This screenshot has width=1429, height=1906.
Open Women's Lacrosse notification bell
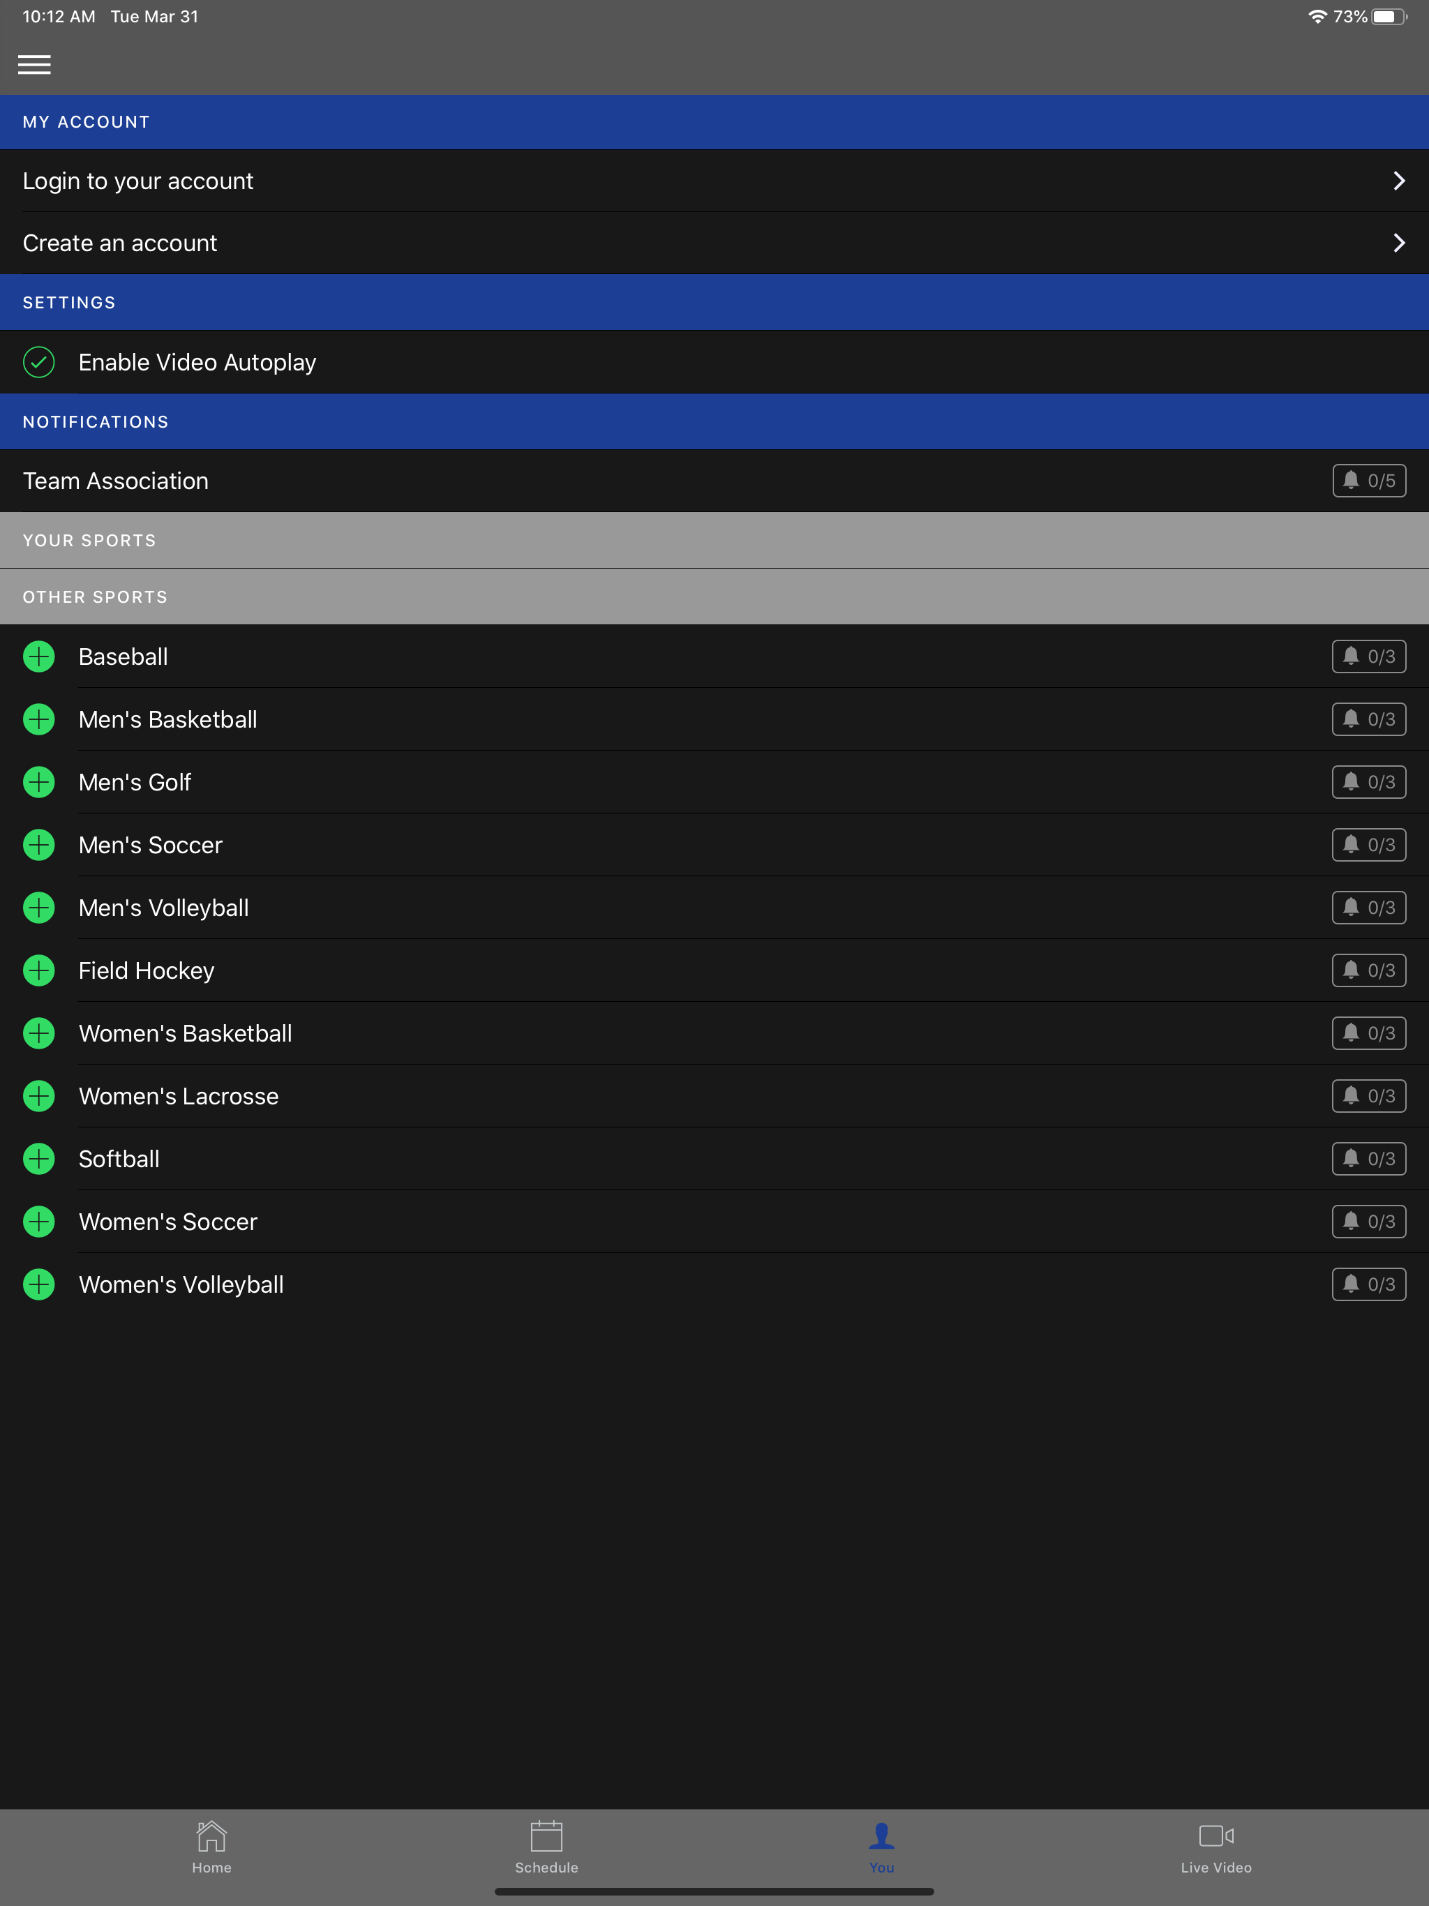(1369, 1096)
